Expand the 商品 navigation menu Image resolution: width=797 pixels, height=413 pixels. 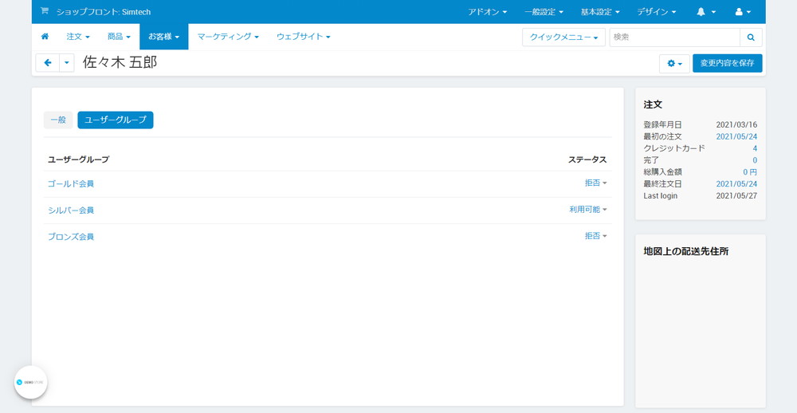click(119, 37)
